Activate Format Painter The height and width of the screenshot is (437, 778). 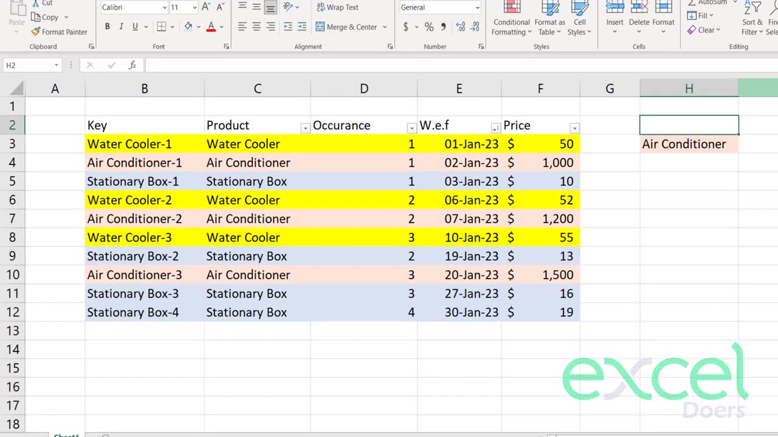pyautogui.click(x=60, y=32)
